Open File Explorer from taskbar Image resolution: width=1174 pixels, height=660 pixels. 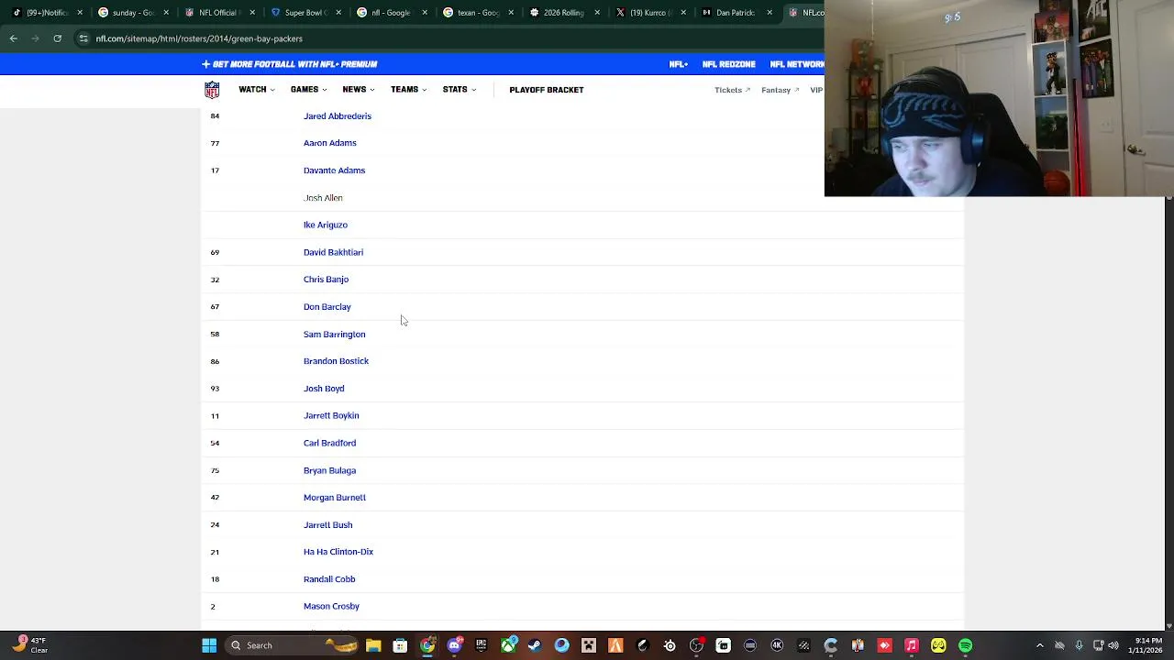[373, 645]
